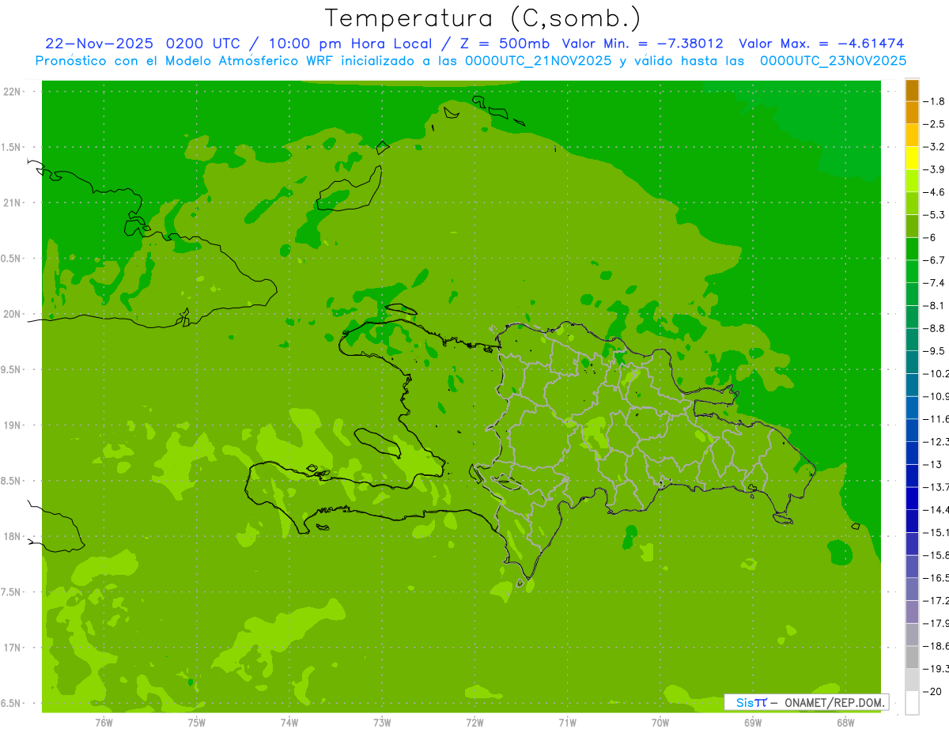Click the '17N' latitude label
This screenshot has height=733, width=949.
[x=12, y=648]
